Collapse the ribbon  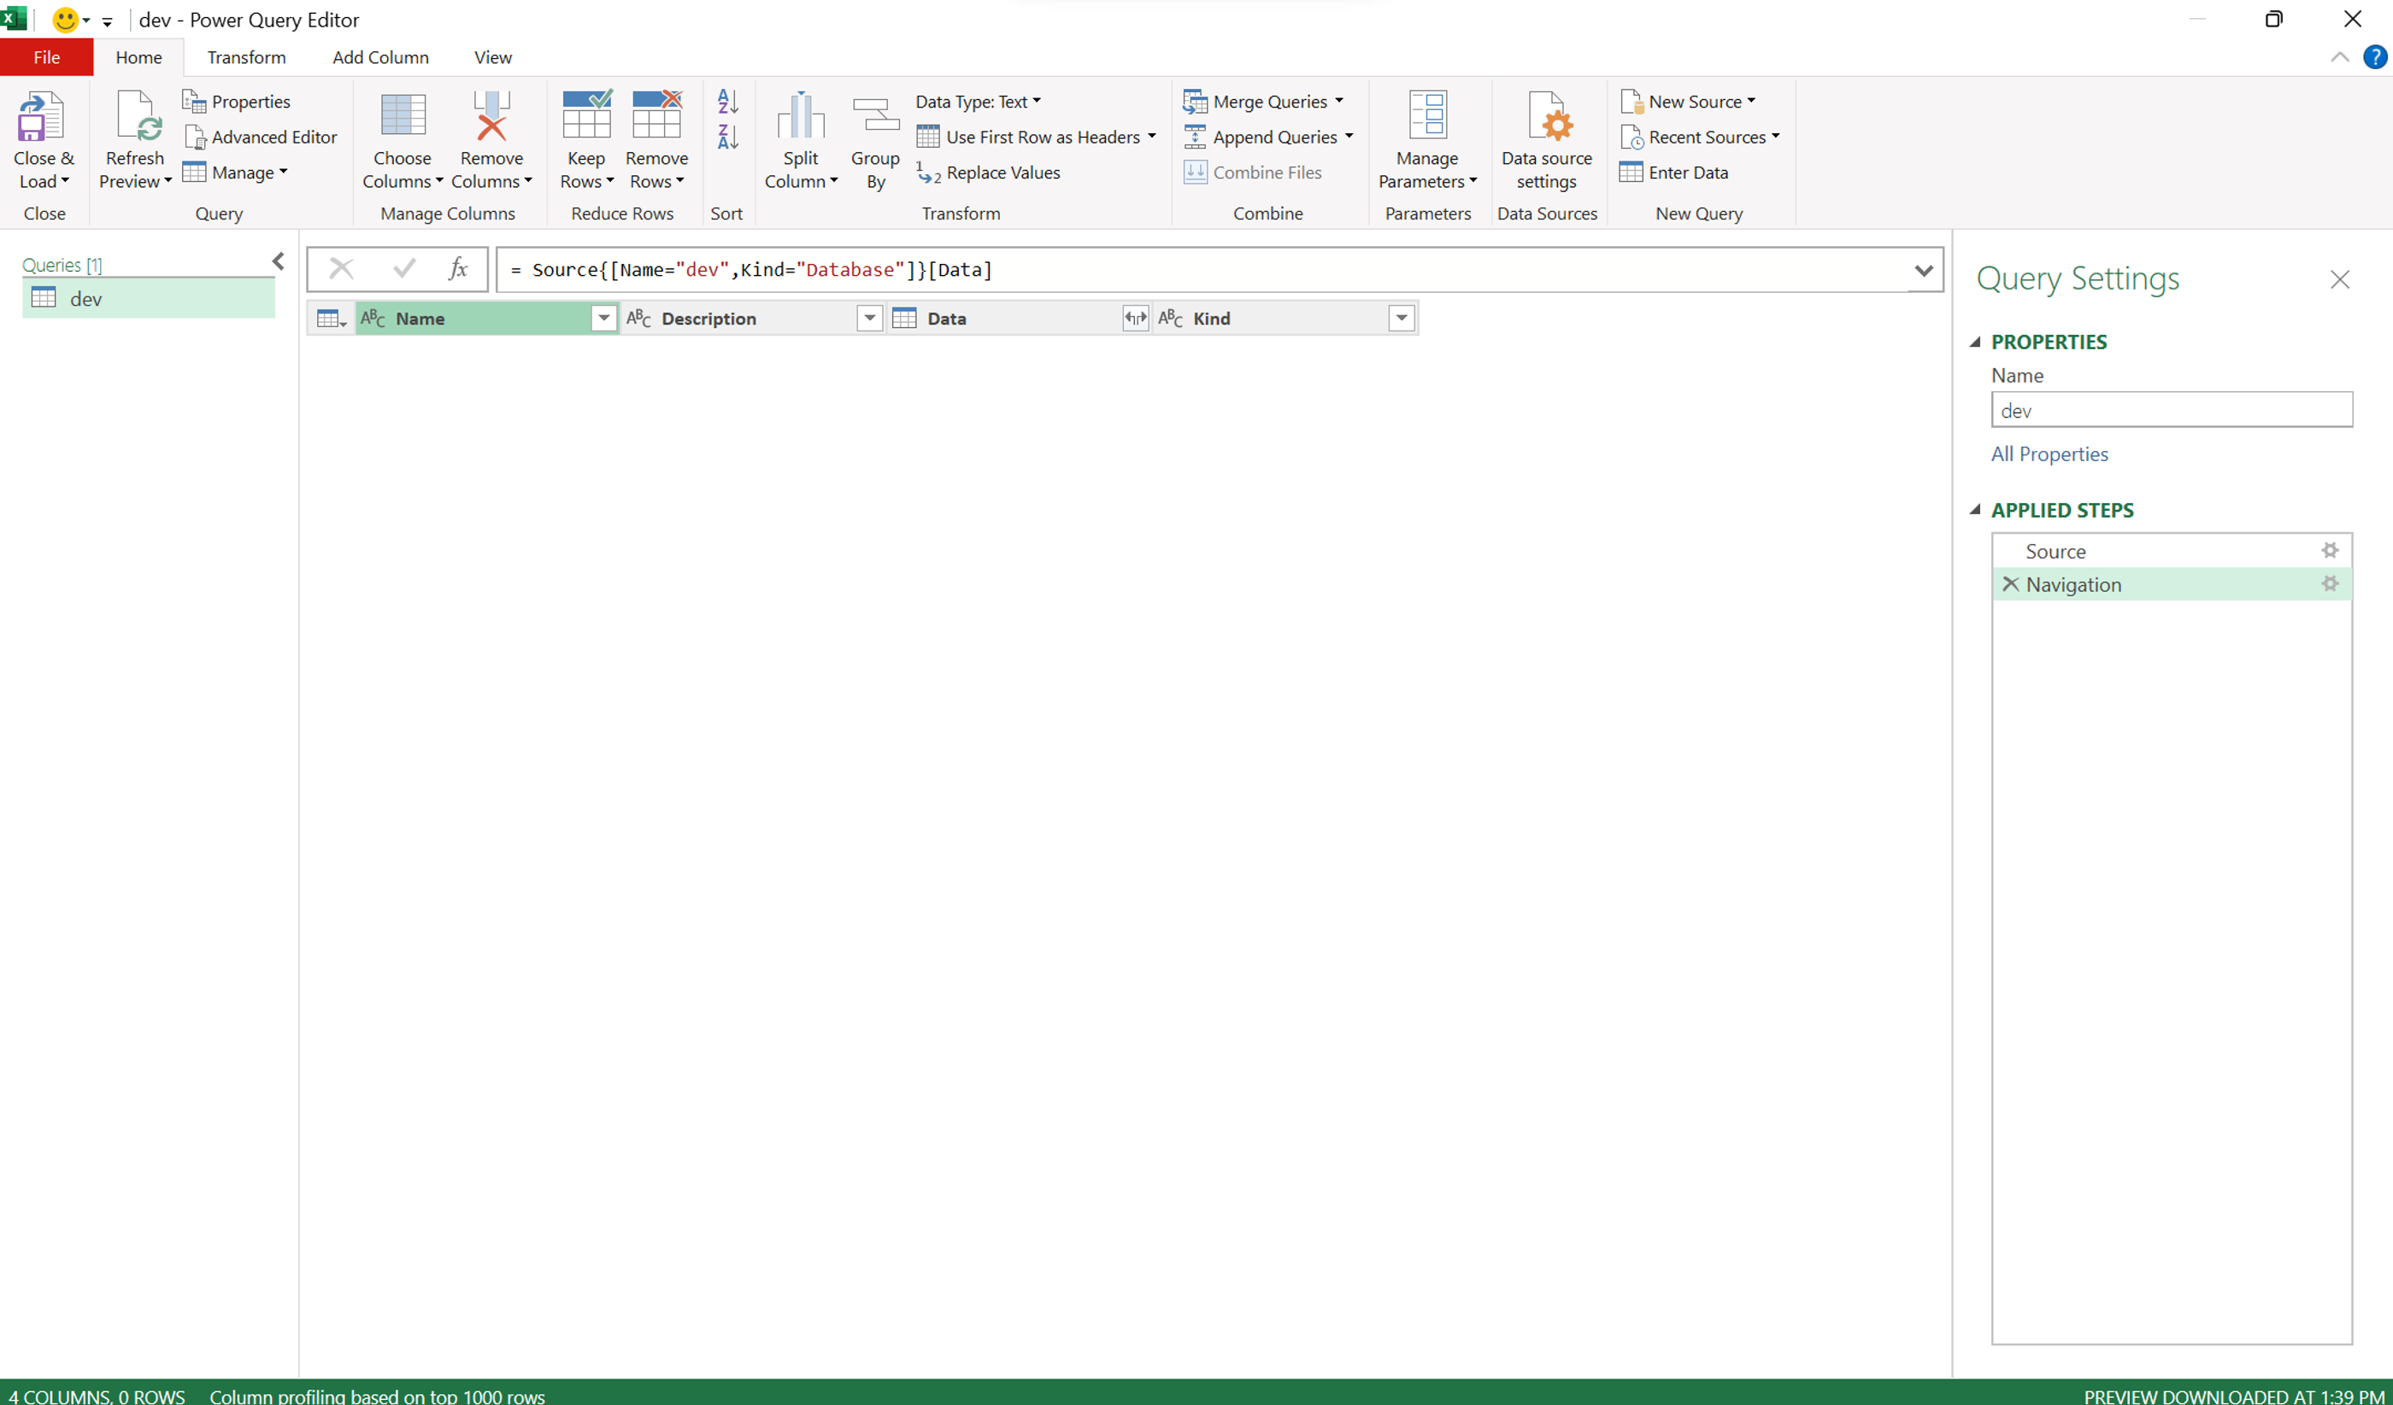(x=2339, y=57)
